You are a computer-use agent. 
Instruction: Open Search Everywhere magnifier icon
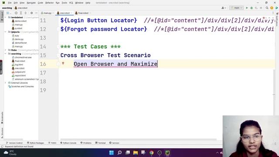[267, 8]
